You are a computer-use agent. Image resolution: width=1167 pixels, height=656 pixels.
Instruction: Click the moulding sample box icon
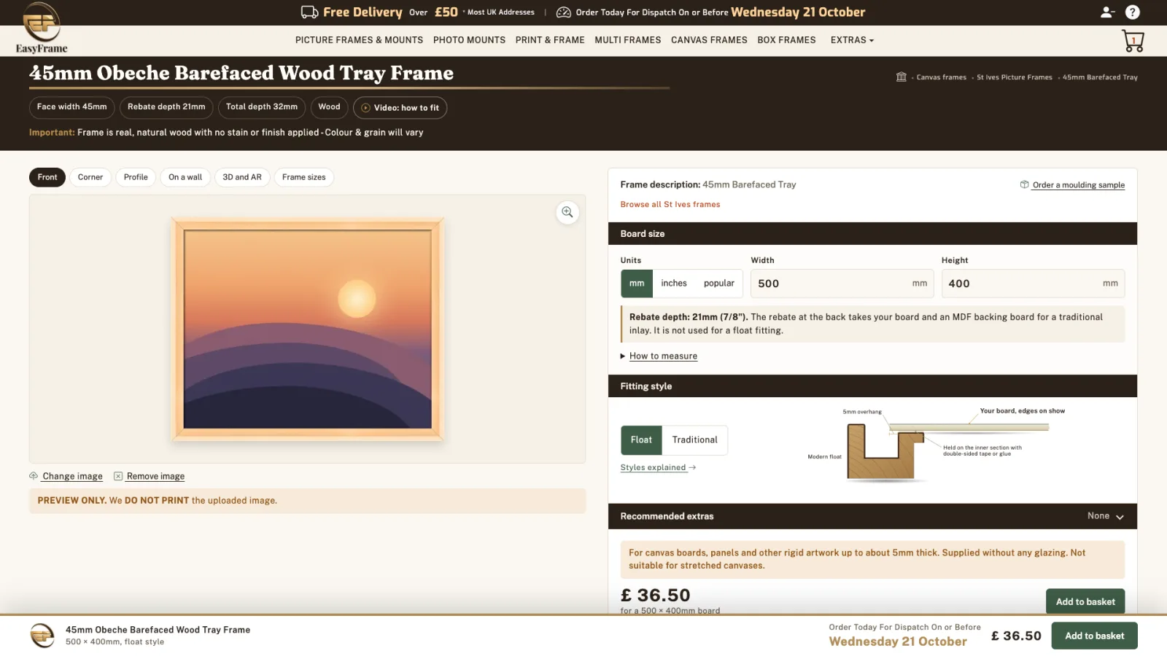[x=1024, y=184]
